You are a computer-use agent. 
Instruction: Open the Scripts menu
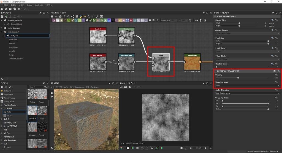tap(29, 5)
